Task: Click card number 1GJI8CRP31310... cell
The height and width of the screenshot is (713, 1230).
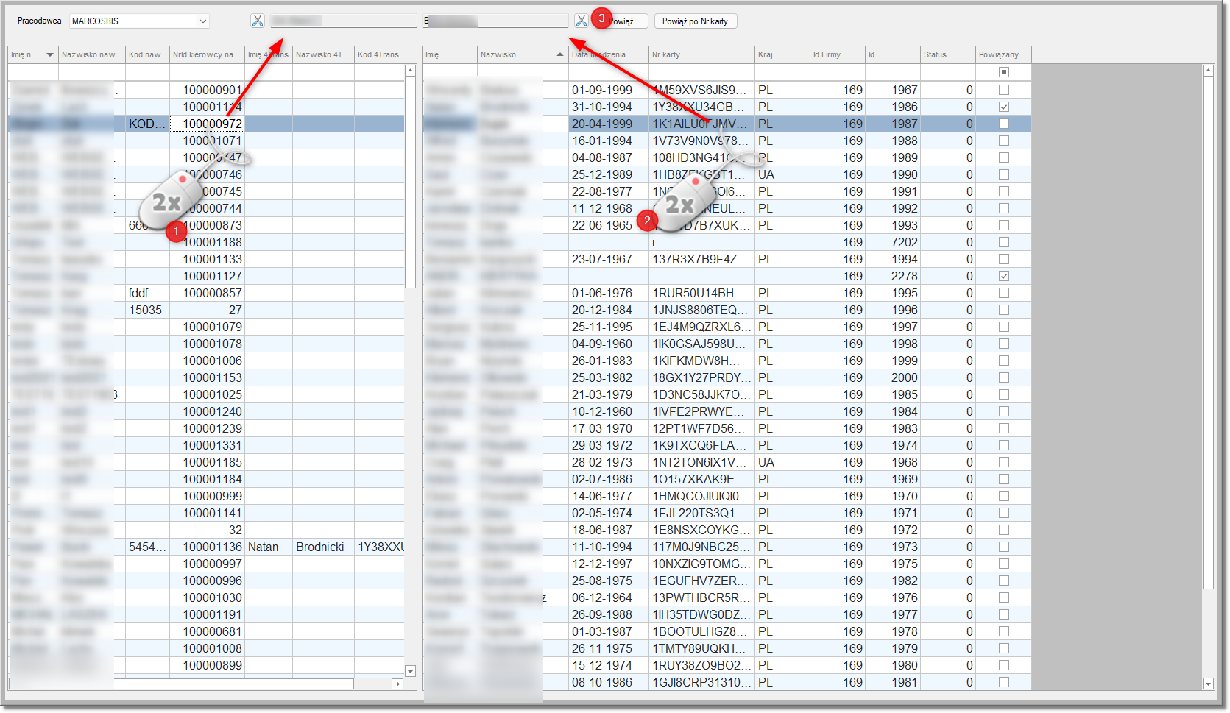Action: coord(702,682)
